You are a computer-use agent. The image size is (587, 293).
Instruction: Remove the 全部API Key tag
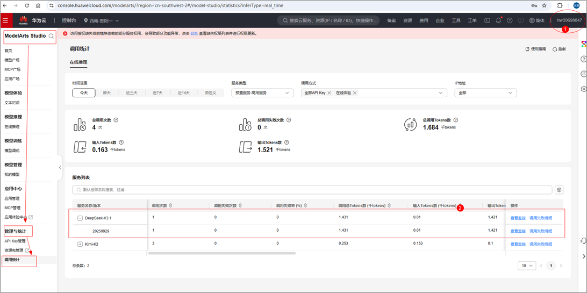(329, 93)
